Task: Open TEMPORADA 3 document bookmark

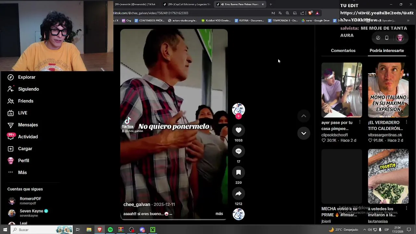Action: point(283,20)
